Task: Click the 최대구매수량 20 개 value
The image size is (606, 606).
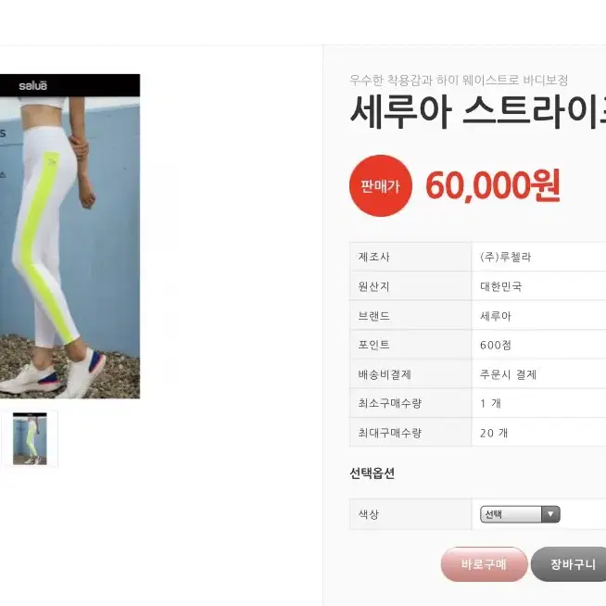Action: click(494, 433)
